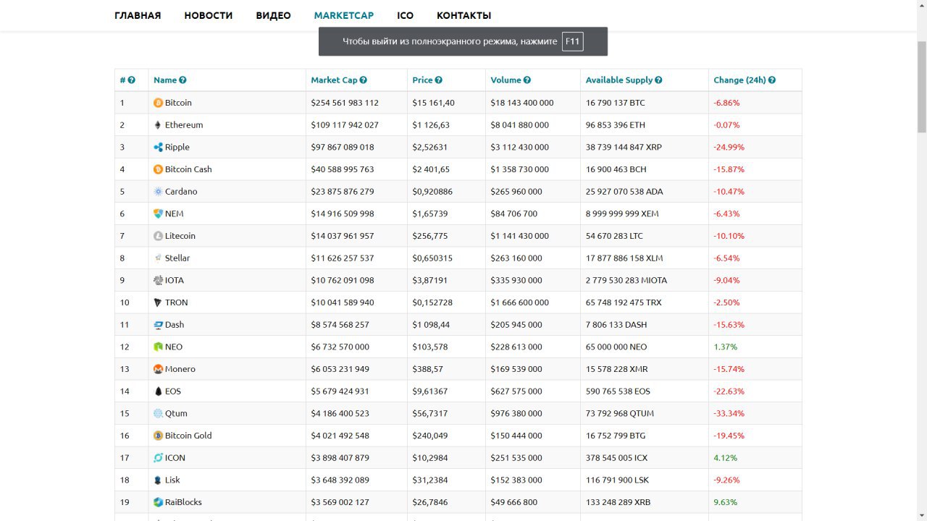Click the NEM logo icon

(158, 213)
